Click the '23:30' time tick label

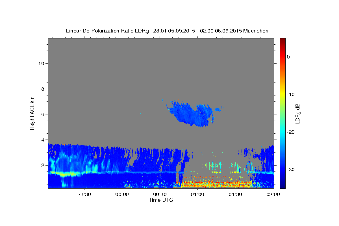tap(84, 194)
